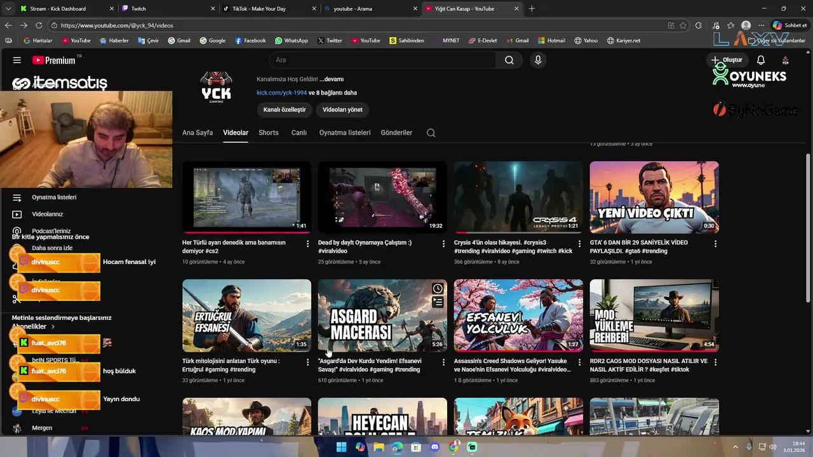Open Efsanevi Yolculuk video thumbnail

tap(518, 315)
